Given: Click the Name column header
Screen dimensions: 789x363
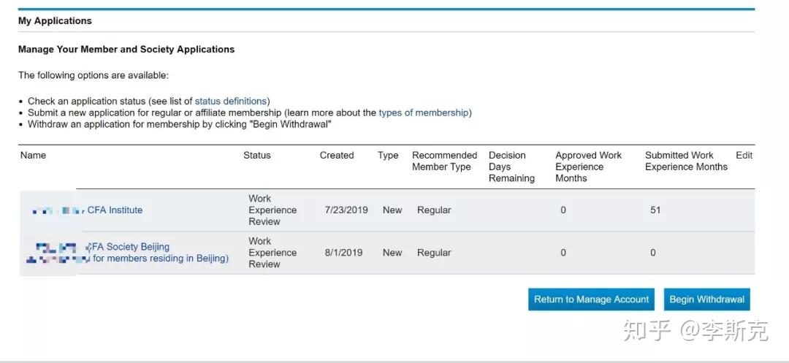Looking at the screenshot, I should click(x=33, y=156).
